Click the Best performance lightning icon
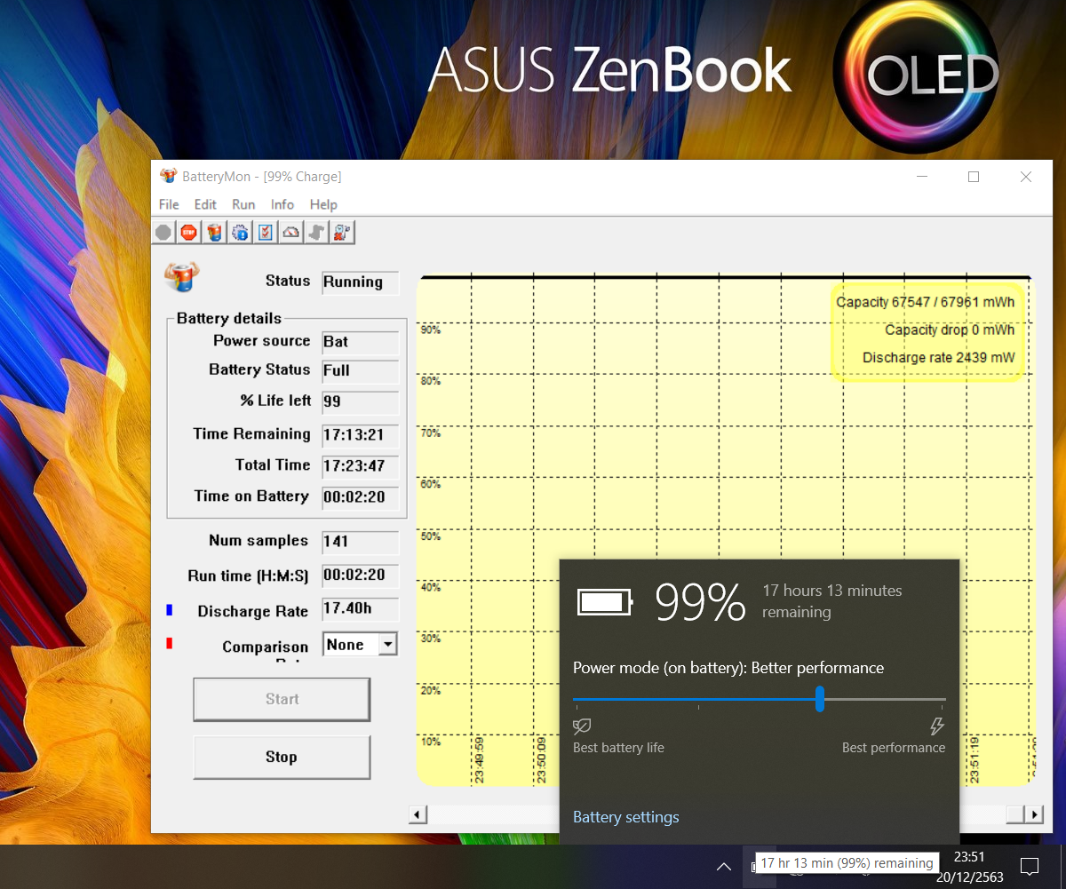The height and width of the screenshot is (889, 1066). click(x=936, y=726)
